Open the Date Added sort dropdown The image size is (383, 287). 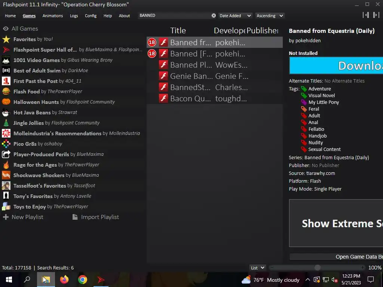coord(235,16)
